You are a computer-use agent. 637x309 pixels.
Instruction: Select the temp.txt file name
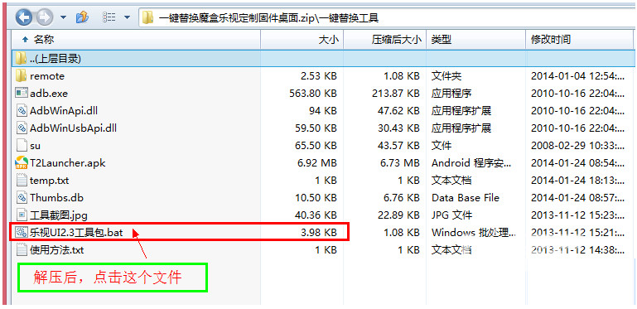(x=49, y=181)
